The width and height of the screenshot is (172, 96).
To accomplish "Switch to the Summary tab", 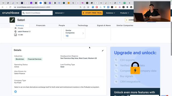I will coord(20,26).
